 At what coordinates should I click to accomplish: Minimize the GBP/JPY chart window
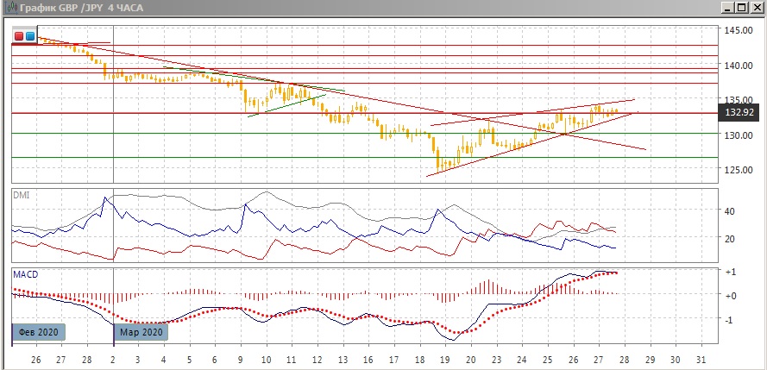[x=728, y=8]
